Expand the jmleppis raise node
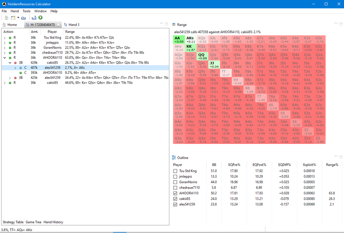Viewport: 344px width, 233px height. pyautogui.click(x=4, y=43)
